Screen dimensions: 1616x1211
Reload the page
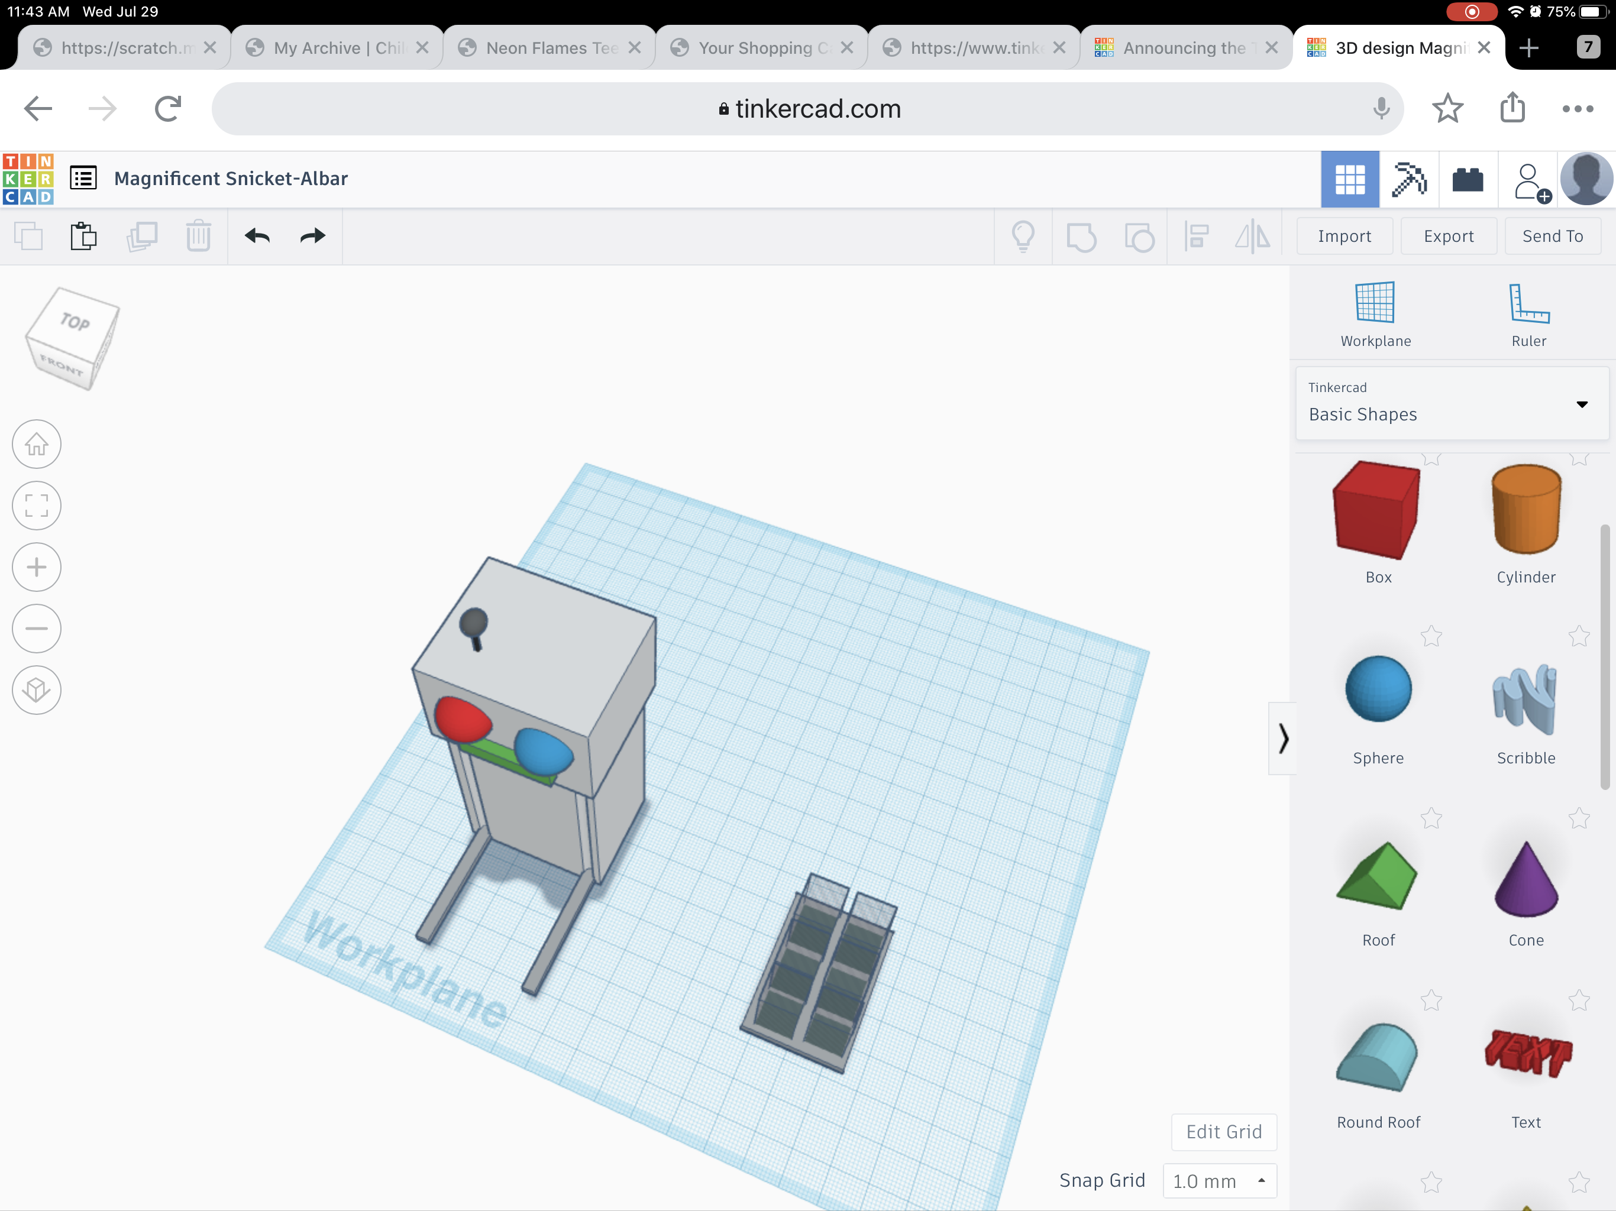pyautogui.click(x=168, y=109)
